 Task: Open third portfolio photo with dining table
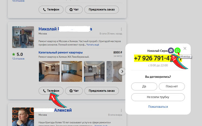pos(94,72)
